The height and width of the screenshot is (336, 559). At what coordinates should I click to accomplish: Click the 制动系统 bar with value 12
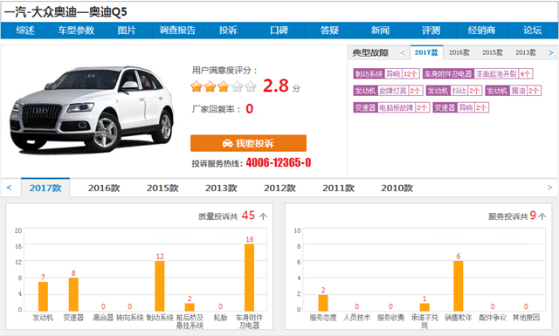coord(160,285)
